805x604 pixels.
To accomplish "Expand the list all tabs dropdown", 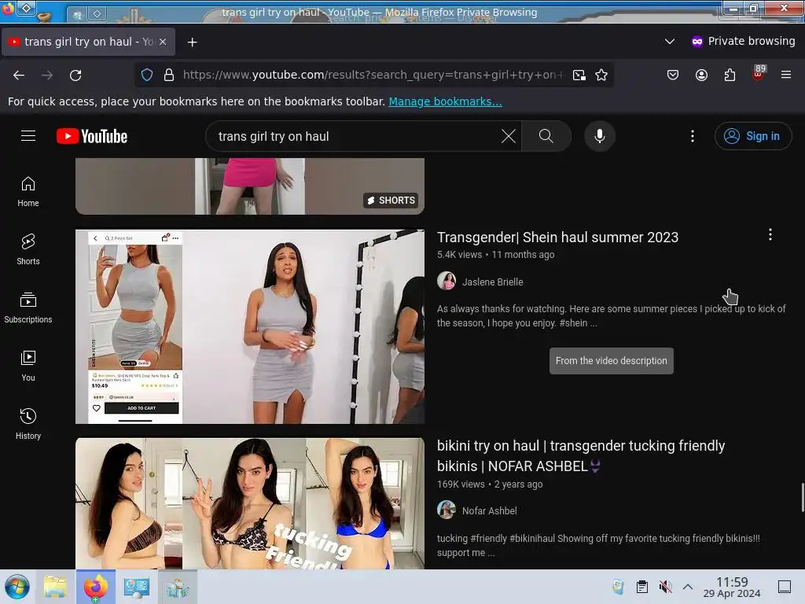I will click(670, 41).
